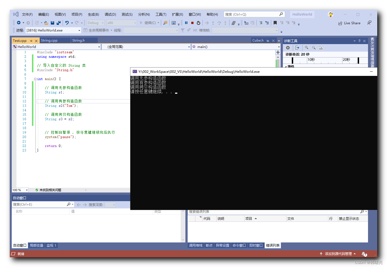
Task: Open the feedback icon at top right
Action: (x=369, y=23)
